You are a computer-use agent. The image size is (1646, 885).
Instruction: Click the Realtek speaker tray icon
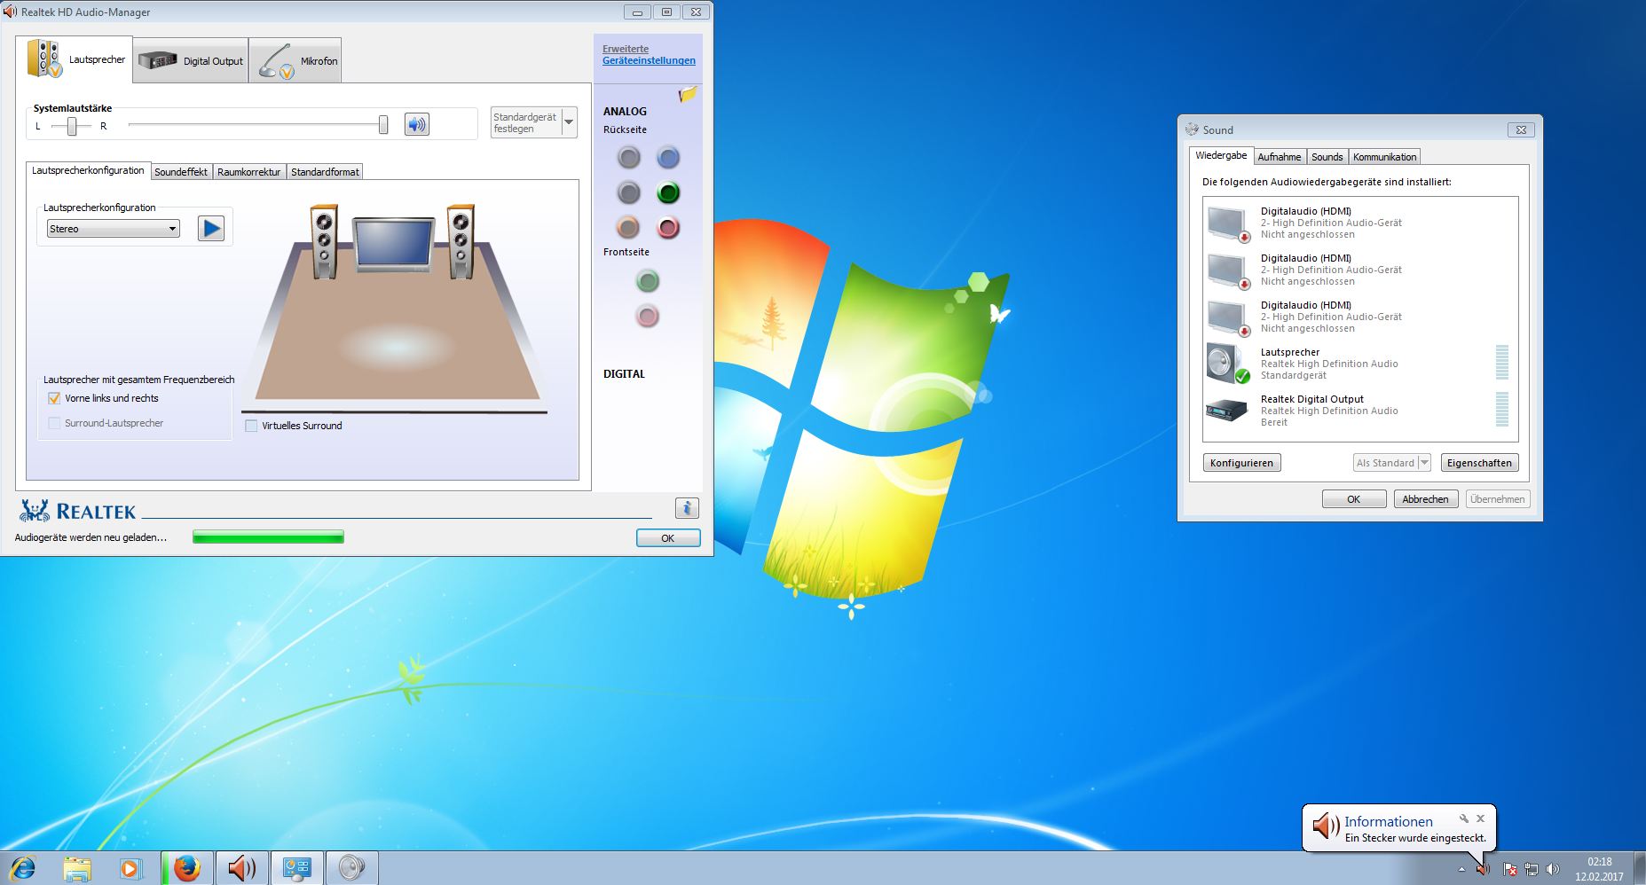(x=1483, y=869)
